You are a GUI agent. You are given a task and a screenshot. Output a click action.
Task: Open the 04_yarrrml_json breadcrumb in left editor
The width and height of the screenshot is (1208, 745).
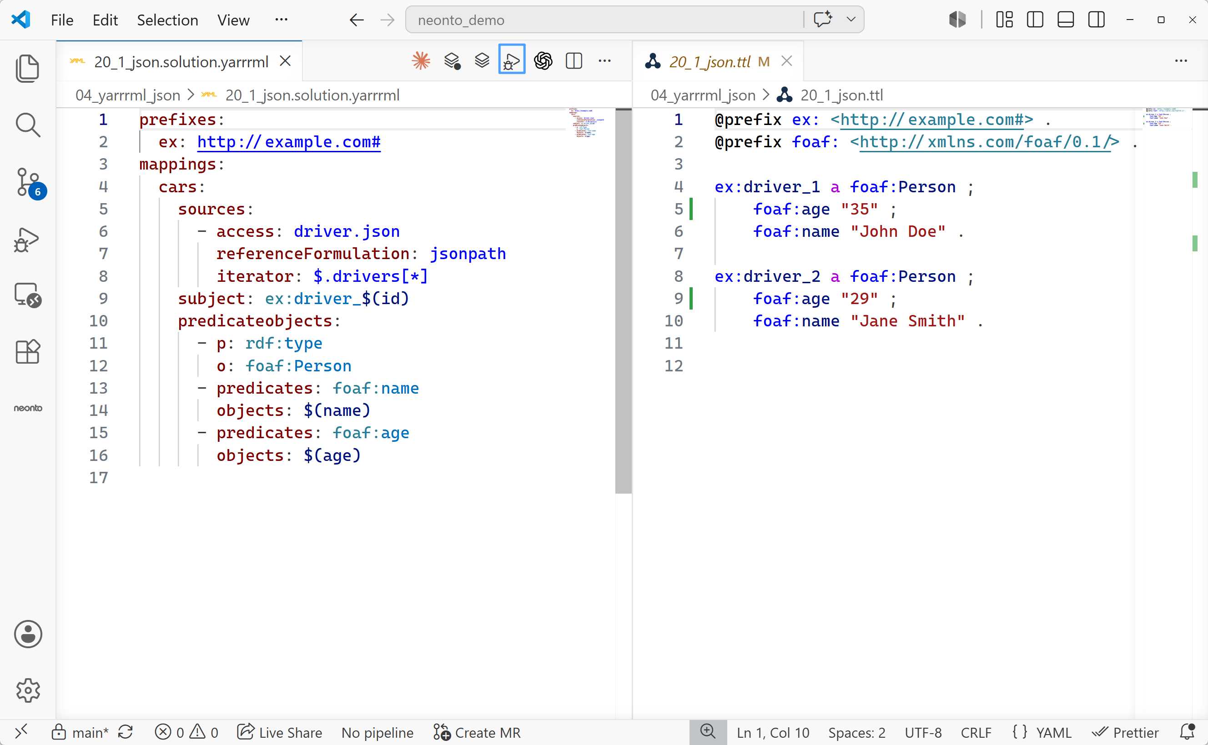[128, 95]
